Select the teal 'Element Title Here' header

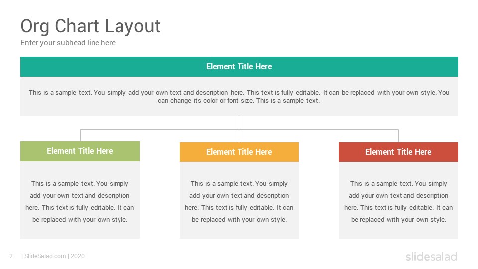[x=239, y=66]
